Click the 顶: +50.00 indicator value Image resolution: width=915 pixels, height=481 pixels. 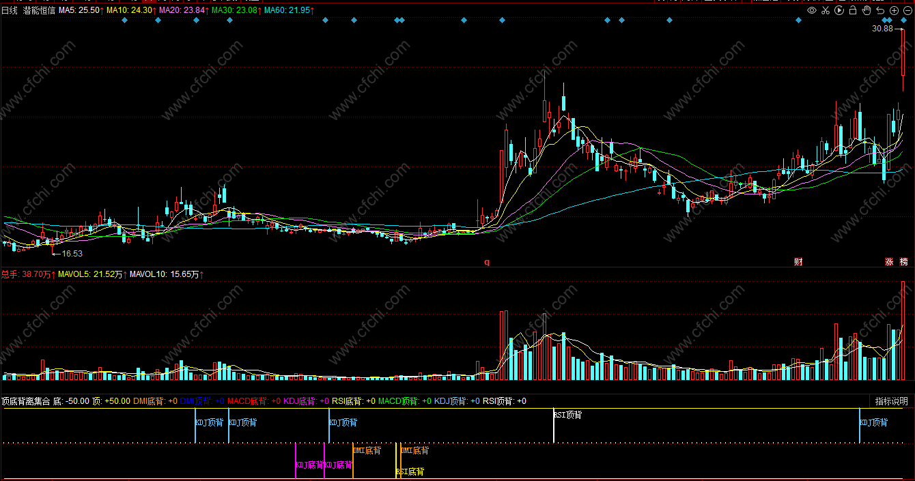[111, 401]
